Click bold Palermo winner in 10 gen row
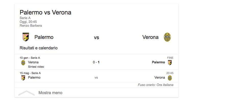Image resolution: width=229 pixels, height=102 pixels. coord(158,62)
